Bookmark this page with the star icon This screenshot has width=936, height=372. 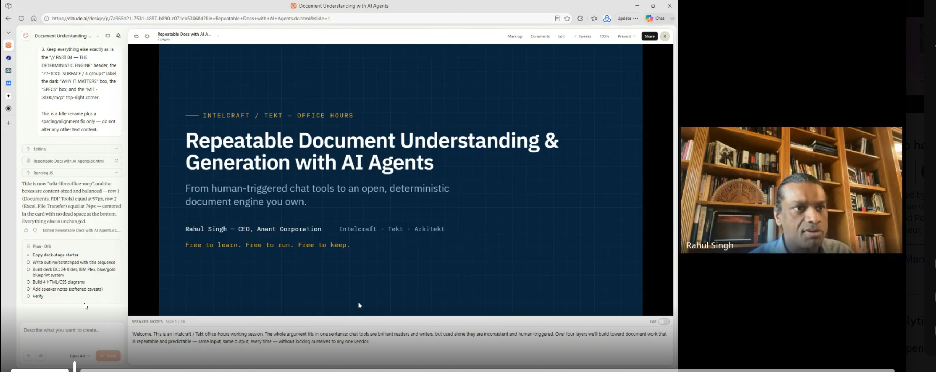pos(567,18)
